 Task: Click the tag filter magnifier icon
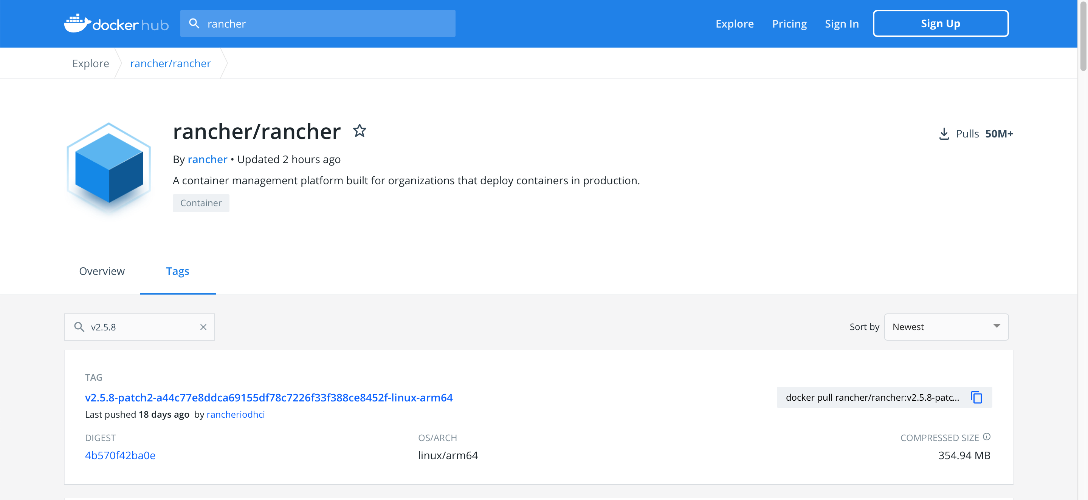coord(79,327)
